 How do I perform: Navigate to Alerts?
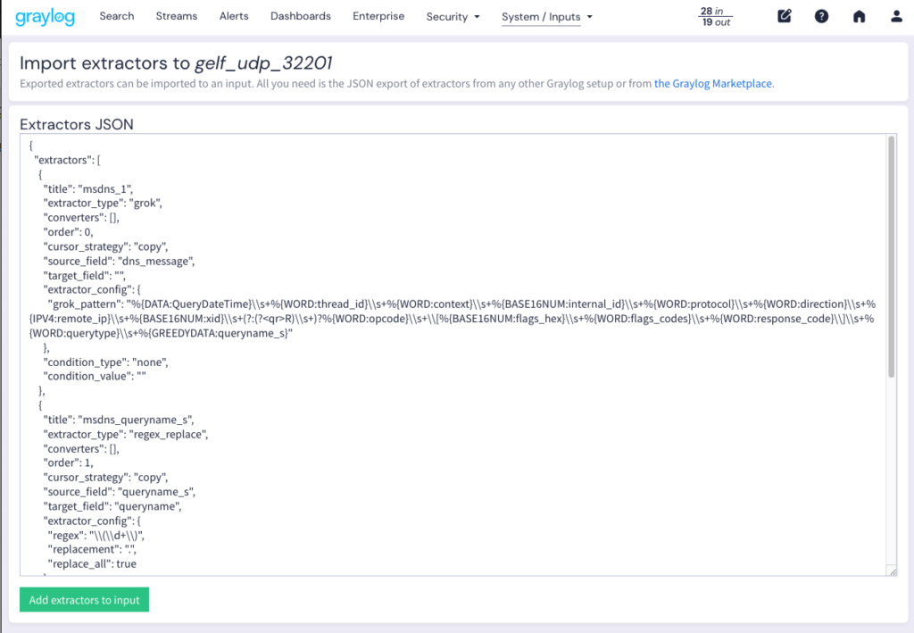(234, 16)
